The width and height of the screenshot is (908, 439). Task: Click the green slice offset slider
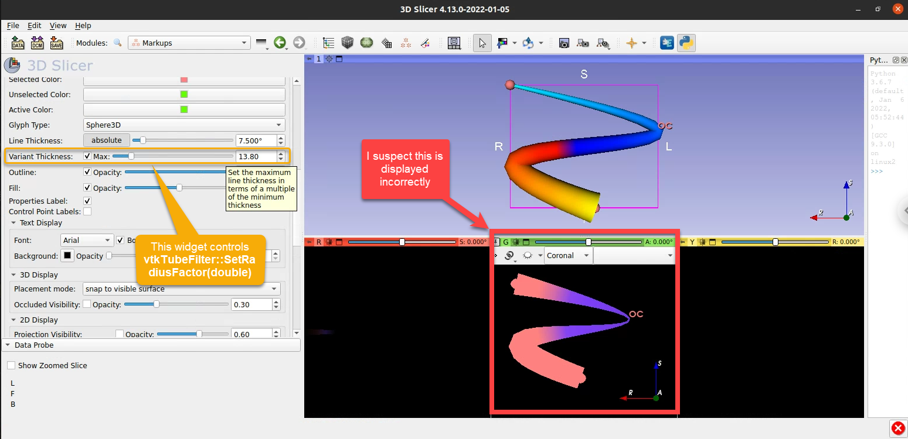tap(589, 242)
